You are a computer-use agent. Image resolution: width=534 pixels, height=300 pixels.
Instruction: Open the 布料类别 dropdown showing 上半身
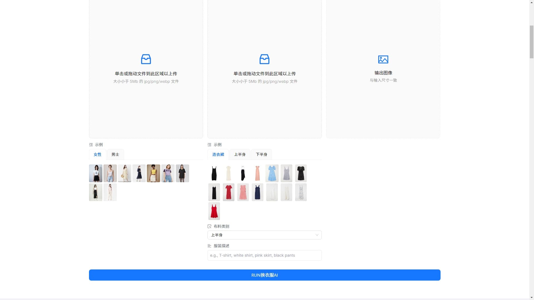264,235
